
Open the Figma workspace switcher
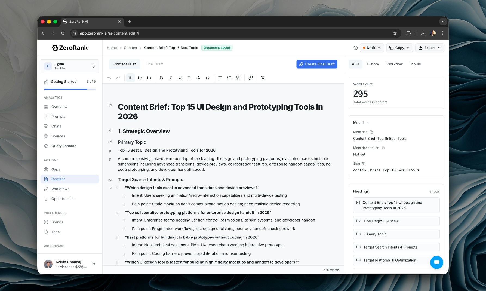point(70,66)
